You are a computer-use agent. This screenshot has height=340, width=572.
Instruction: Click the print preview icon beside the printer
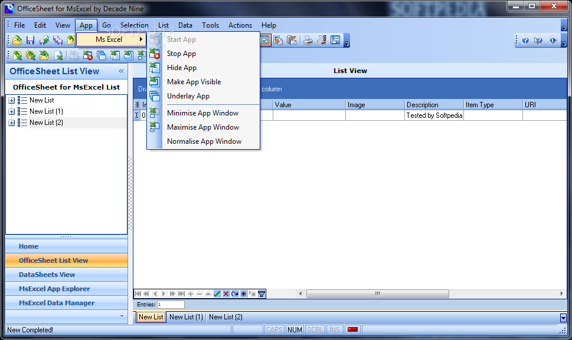coord(322,40)
